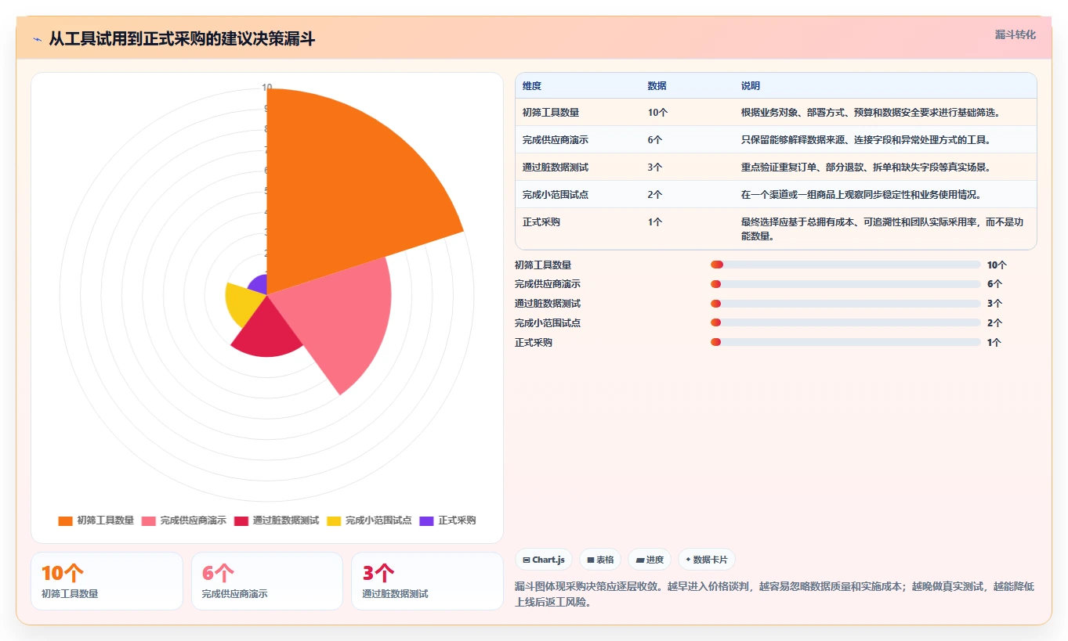Viewport: 1068px width, 641px height.
Task: Click the 完成小范围试点 progress bar
Action: point(845,322)
